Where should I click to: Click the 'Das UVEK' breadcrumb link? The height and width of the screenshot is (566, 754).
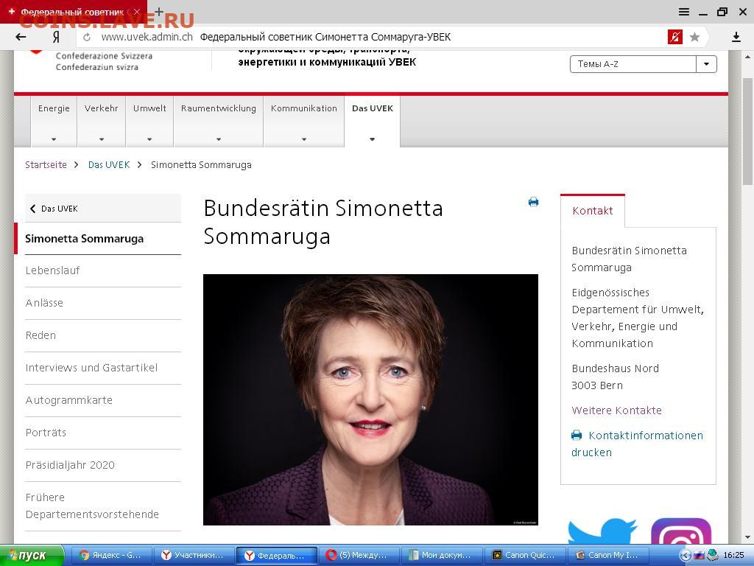coord(109,164)
